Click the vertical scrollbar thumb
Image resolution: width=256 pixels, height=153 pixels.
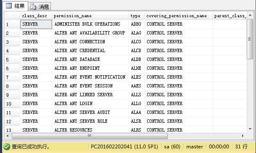pyautogui.click(x=250, y=39)
